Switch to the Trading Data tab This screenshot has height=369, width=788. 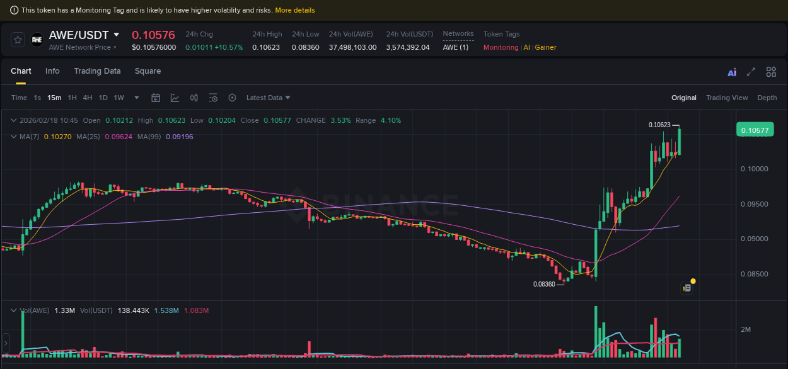pyautogui.click(x=97, y=71)
